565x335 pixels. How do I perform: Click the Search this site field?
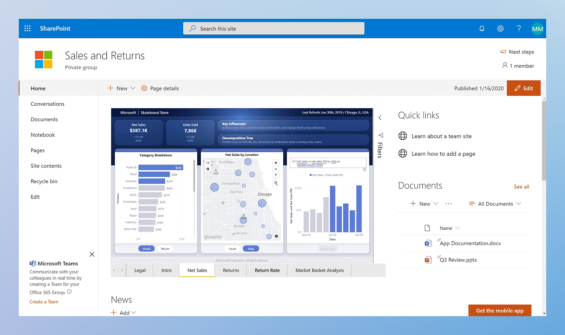(274, 29)
